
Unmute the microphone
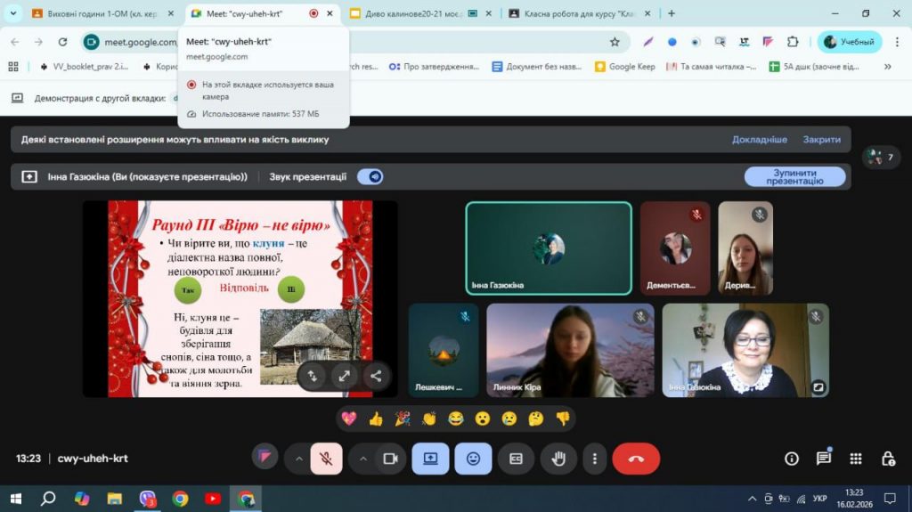pos(326,459)
